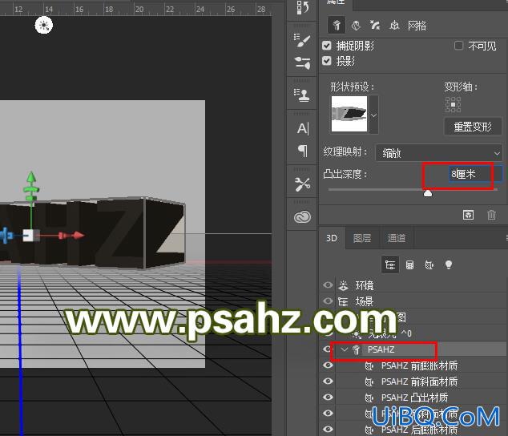This screenshot has height=436, width=508.
Task: Click the 8厘米 extrusion depth field
Action: (475, 174)
